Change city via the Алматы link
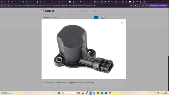 (103, 18)
